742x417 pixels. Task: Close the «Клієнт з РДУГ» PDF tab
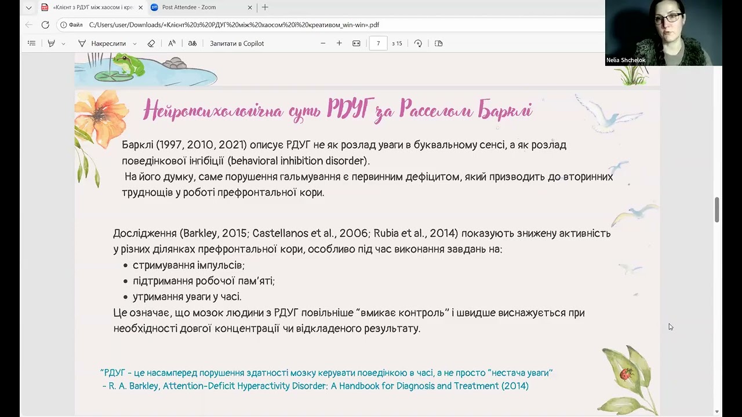pos(140,8)
